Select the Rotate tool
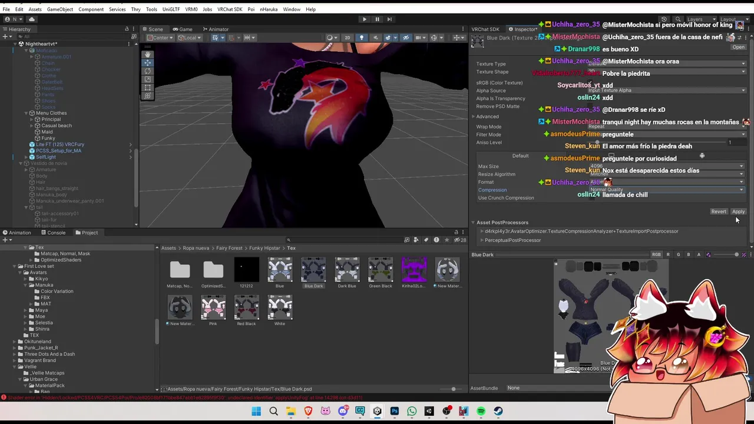754x424 pixels. pyautogui.click(x=148, y=71)
